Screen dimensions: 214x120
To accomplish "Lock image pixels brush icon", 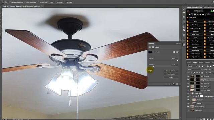I will pyautogui.click(x=194, y=73).
